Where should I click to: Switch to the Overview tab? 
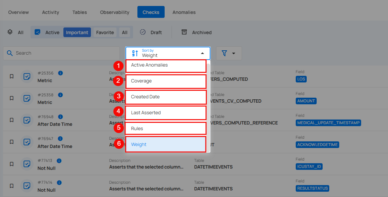19,12
